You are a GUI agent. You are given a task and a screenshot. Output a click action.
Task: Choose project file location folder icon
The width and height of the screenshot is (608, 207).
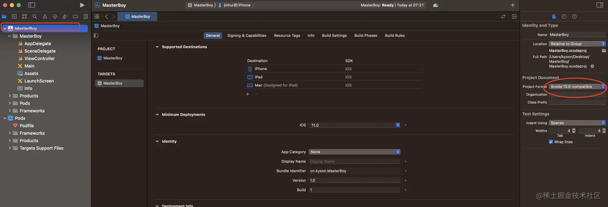[x=604, y=51]
